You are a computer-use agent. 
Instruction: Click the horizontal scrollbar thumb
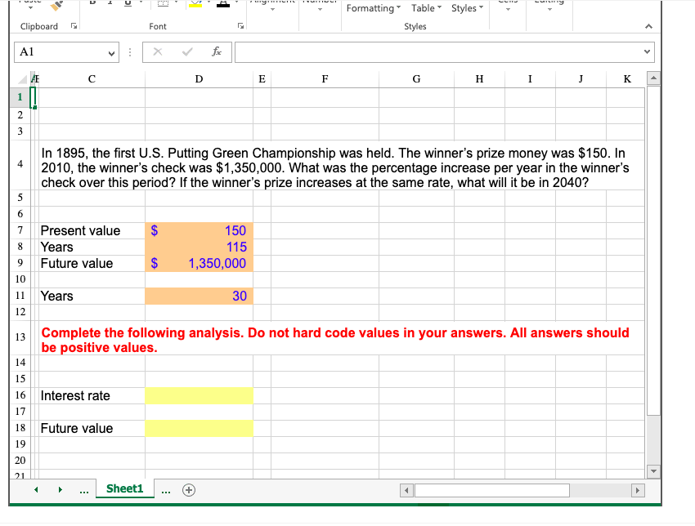pyautogui.click(x=492, y=491)
